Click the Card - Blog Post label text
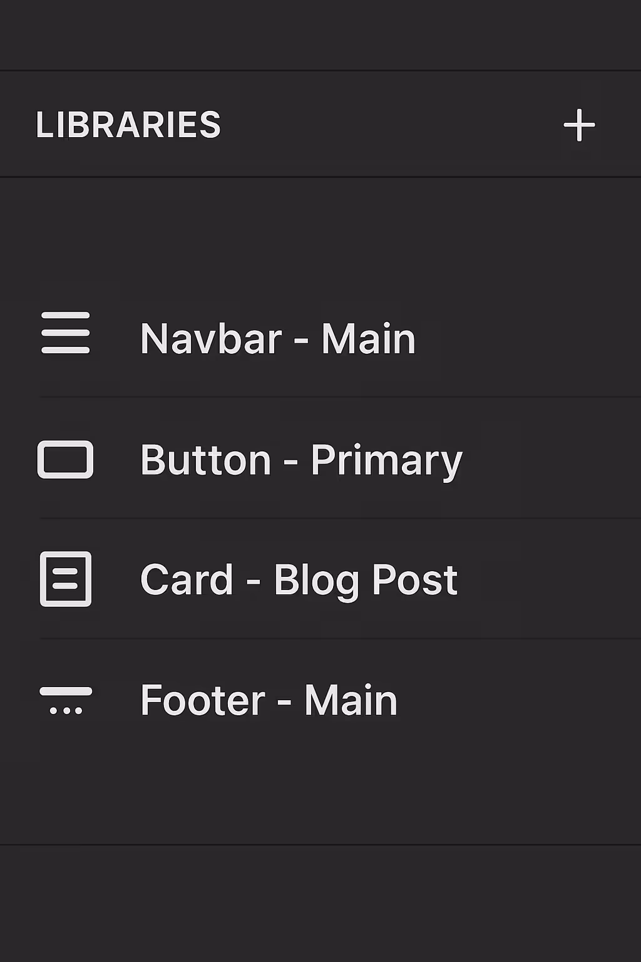 point(299,579)
